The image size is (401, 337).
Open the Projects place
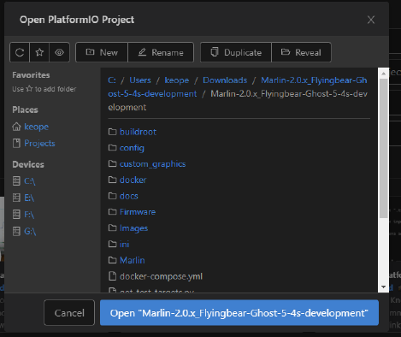39,143
